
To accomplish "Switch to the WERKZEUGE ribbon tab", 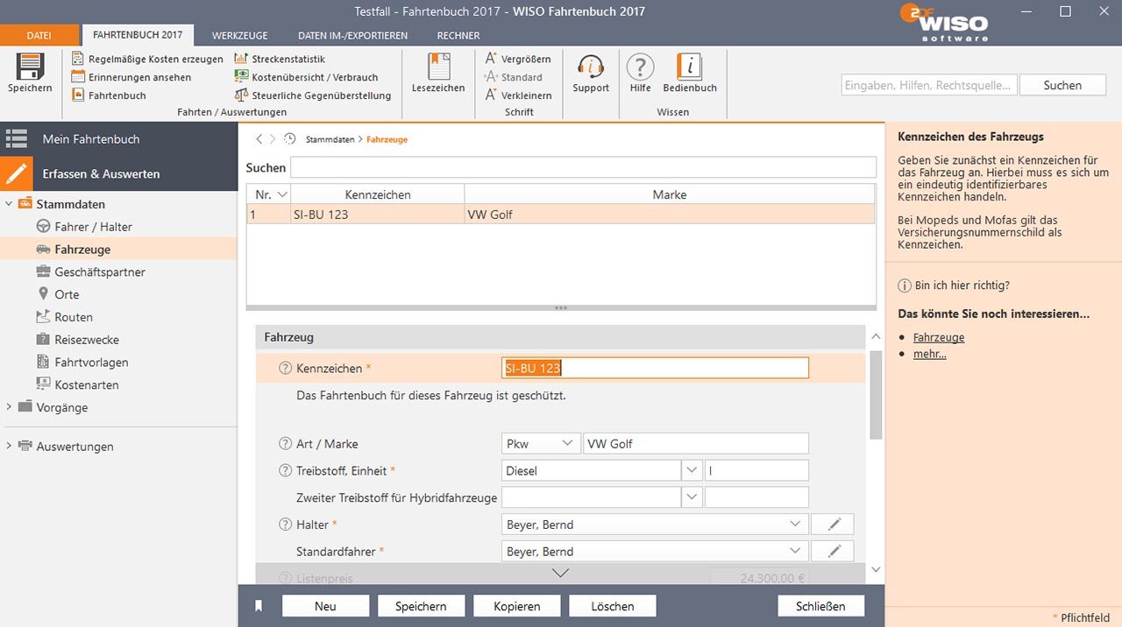I will 239,36.
